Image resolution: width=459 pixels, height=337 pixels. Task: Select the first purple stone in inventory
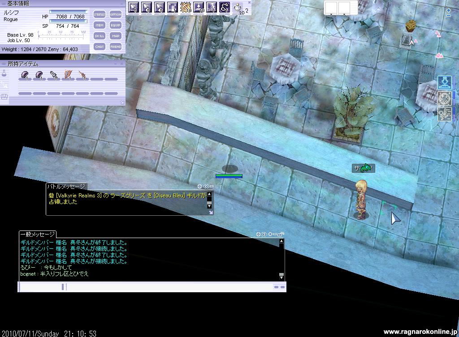click(25, 75)
